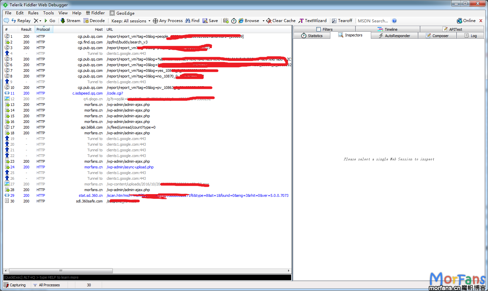This screenshot has height=291, width=488.
Task: Click the Replay button
Action: click(21, 21)
